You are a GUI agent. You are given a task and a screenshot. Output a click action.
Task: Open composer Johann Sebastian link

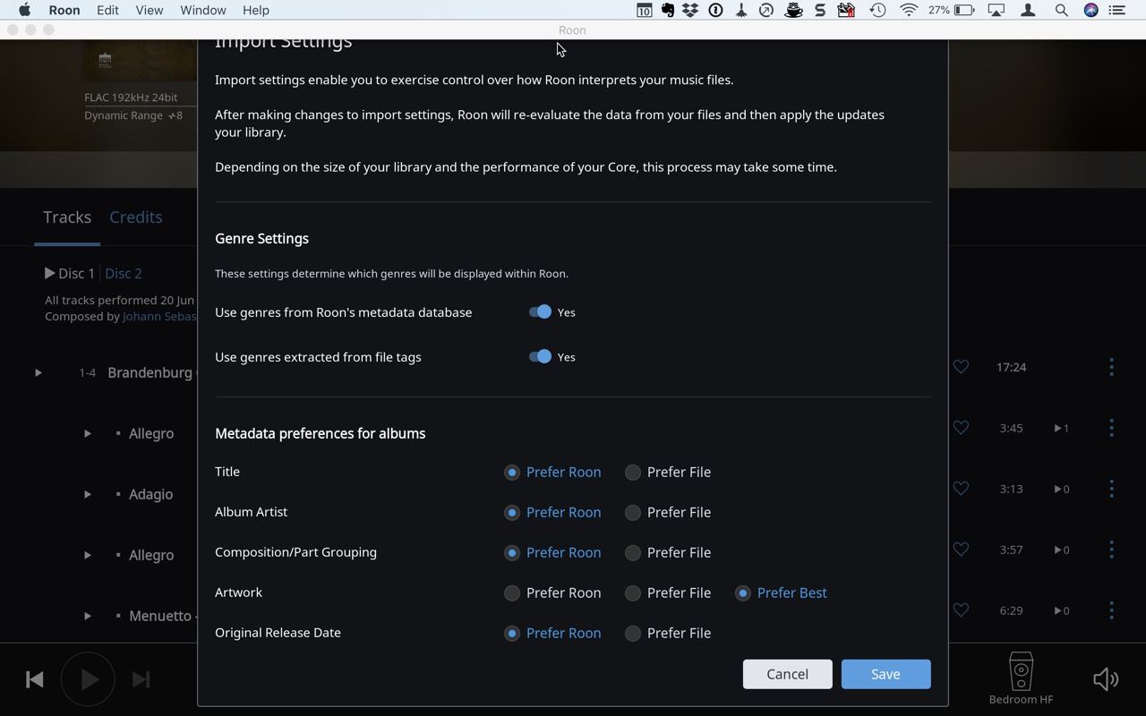click(x=159, y=316)
